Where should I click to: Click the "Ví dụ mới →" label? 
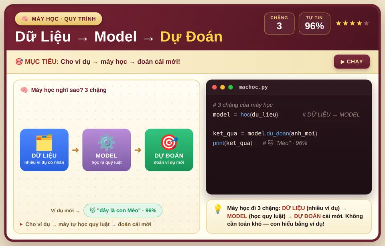click(x=65, y=211)
